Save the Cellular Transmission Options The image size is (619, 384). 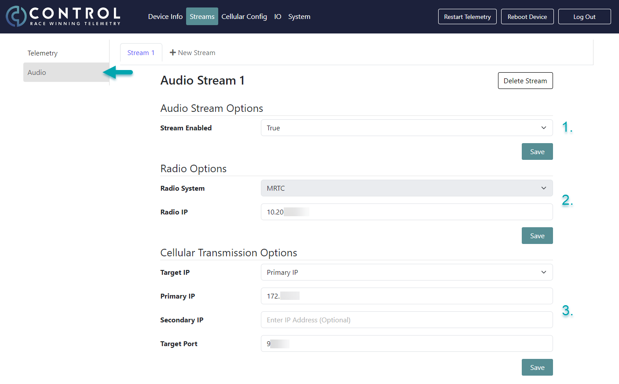click(537, 367)
